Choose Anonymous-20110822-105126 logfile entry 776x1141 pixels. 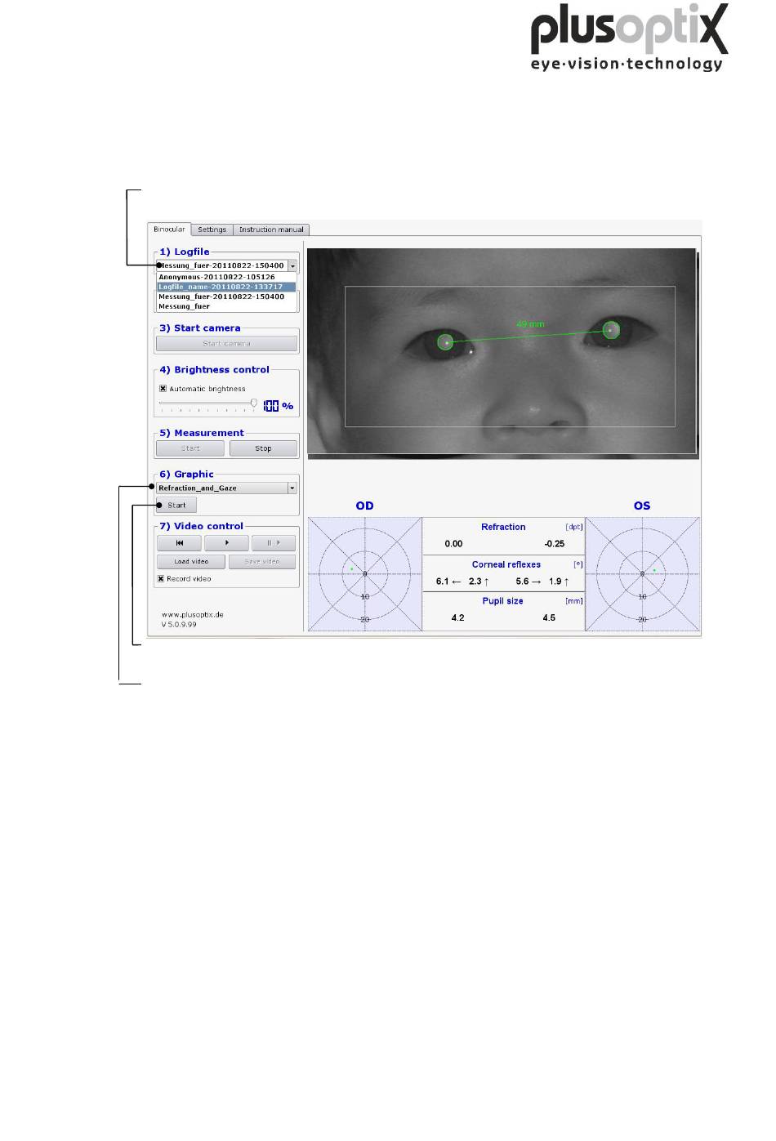click(x=216, y=277)
